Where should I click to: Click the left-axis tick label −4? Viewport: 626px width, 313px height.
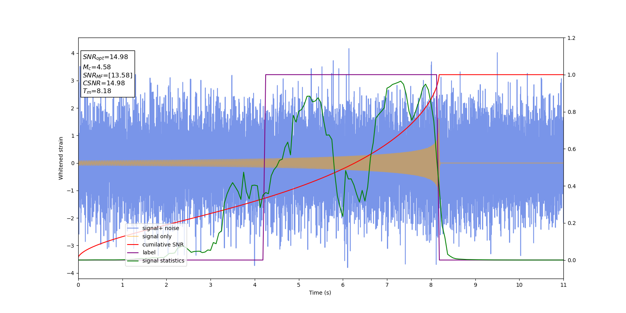pos(71,273)
